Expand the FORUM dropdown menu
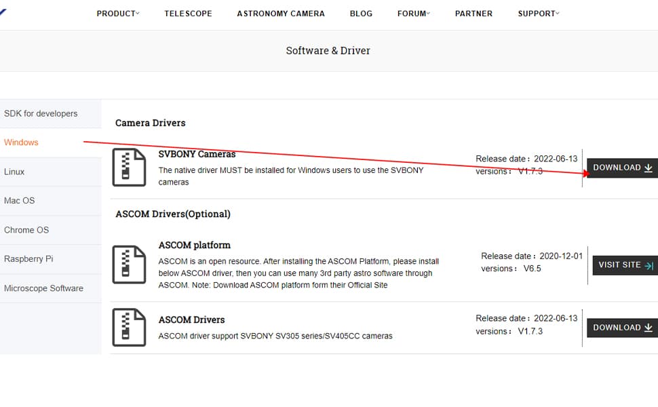Viewport: 658px width, 407px height. (414, 14)
